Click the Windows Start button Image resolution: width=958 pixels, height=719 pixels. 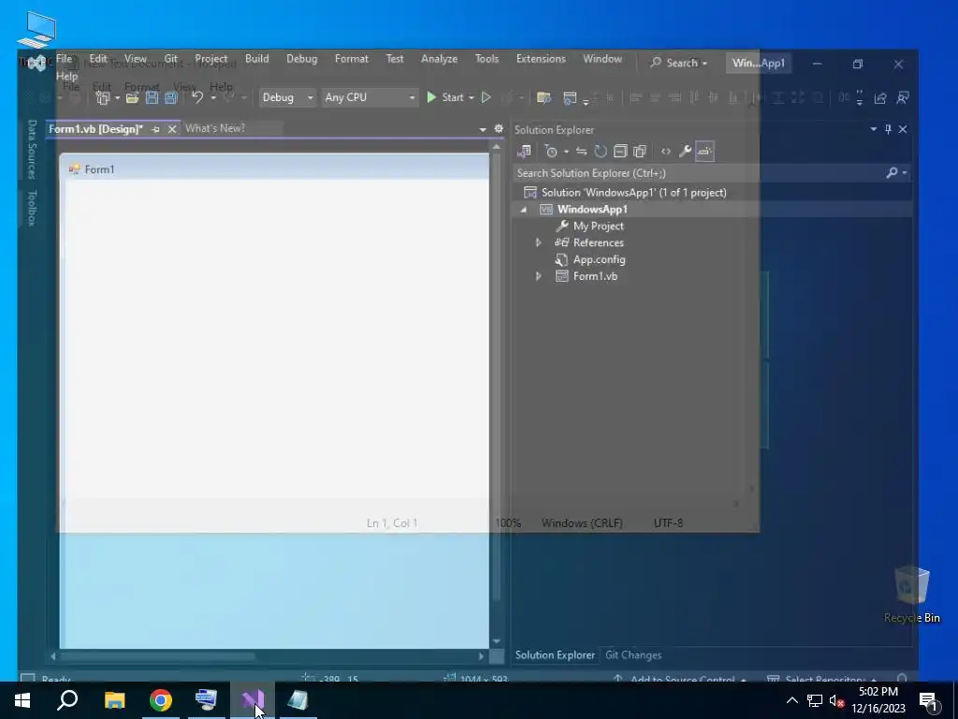pyautogui.click(x=22, y=700)
